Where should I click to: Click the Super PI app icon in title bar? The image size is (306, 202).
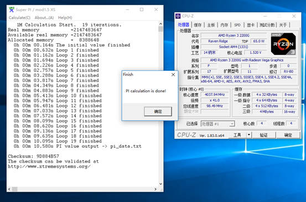[12, 9]
